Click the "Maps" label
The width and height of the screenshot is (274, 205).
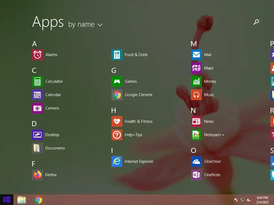pos(209,68)
